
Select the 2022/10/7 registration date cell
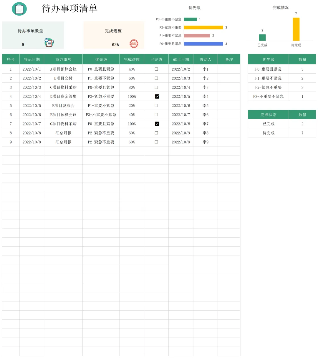32,124
